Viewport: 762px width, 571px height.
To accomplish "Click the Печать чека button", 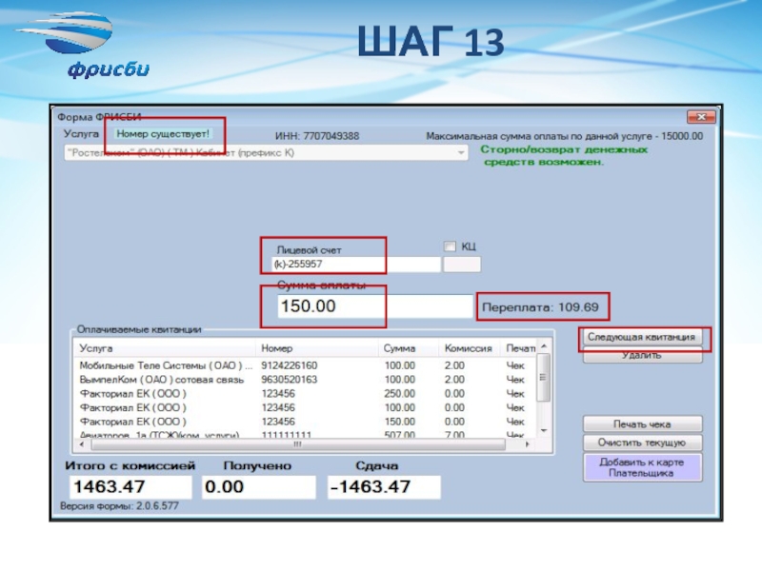I will pyautogui.click(x=642, y=424).
